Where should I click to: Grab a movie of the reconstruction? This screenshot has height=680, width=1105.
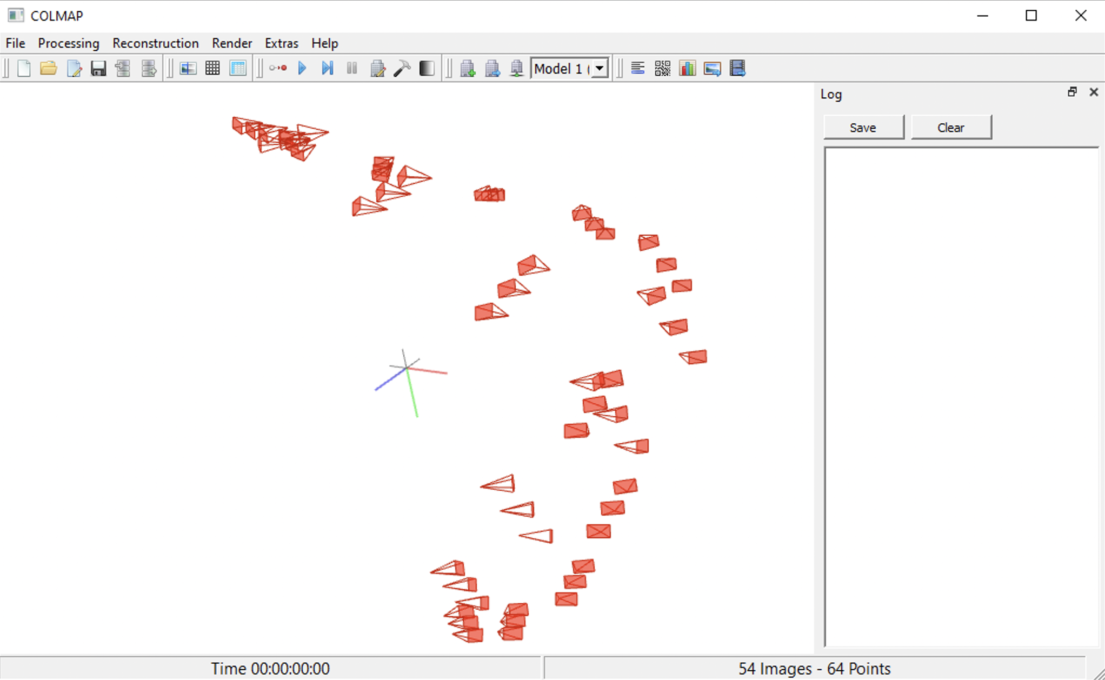pos(737,68)
